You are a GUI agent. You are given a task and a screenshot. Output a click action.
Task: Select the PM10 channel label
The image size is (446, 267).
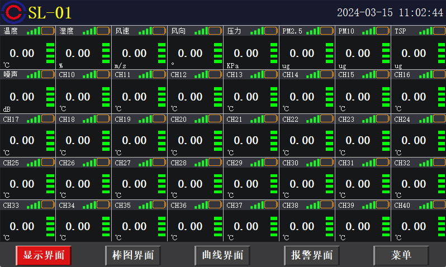(x=346, y=31)
